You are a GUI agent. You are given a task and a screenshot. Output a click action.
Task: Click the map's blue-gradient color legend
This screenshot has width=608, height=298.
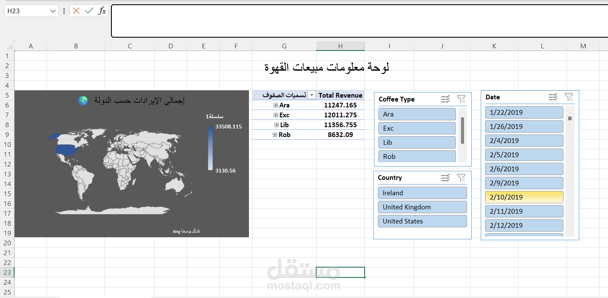click(x=210, y=148)
